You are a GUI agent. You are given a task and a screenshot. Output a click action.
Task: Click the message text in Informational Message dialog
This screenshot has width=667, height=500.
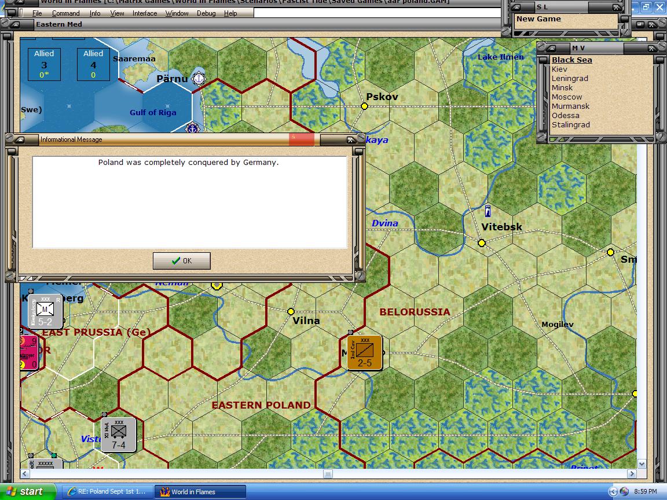click(188, 163)
